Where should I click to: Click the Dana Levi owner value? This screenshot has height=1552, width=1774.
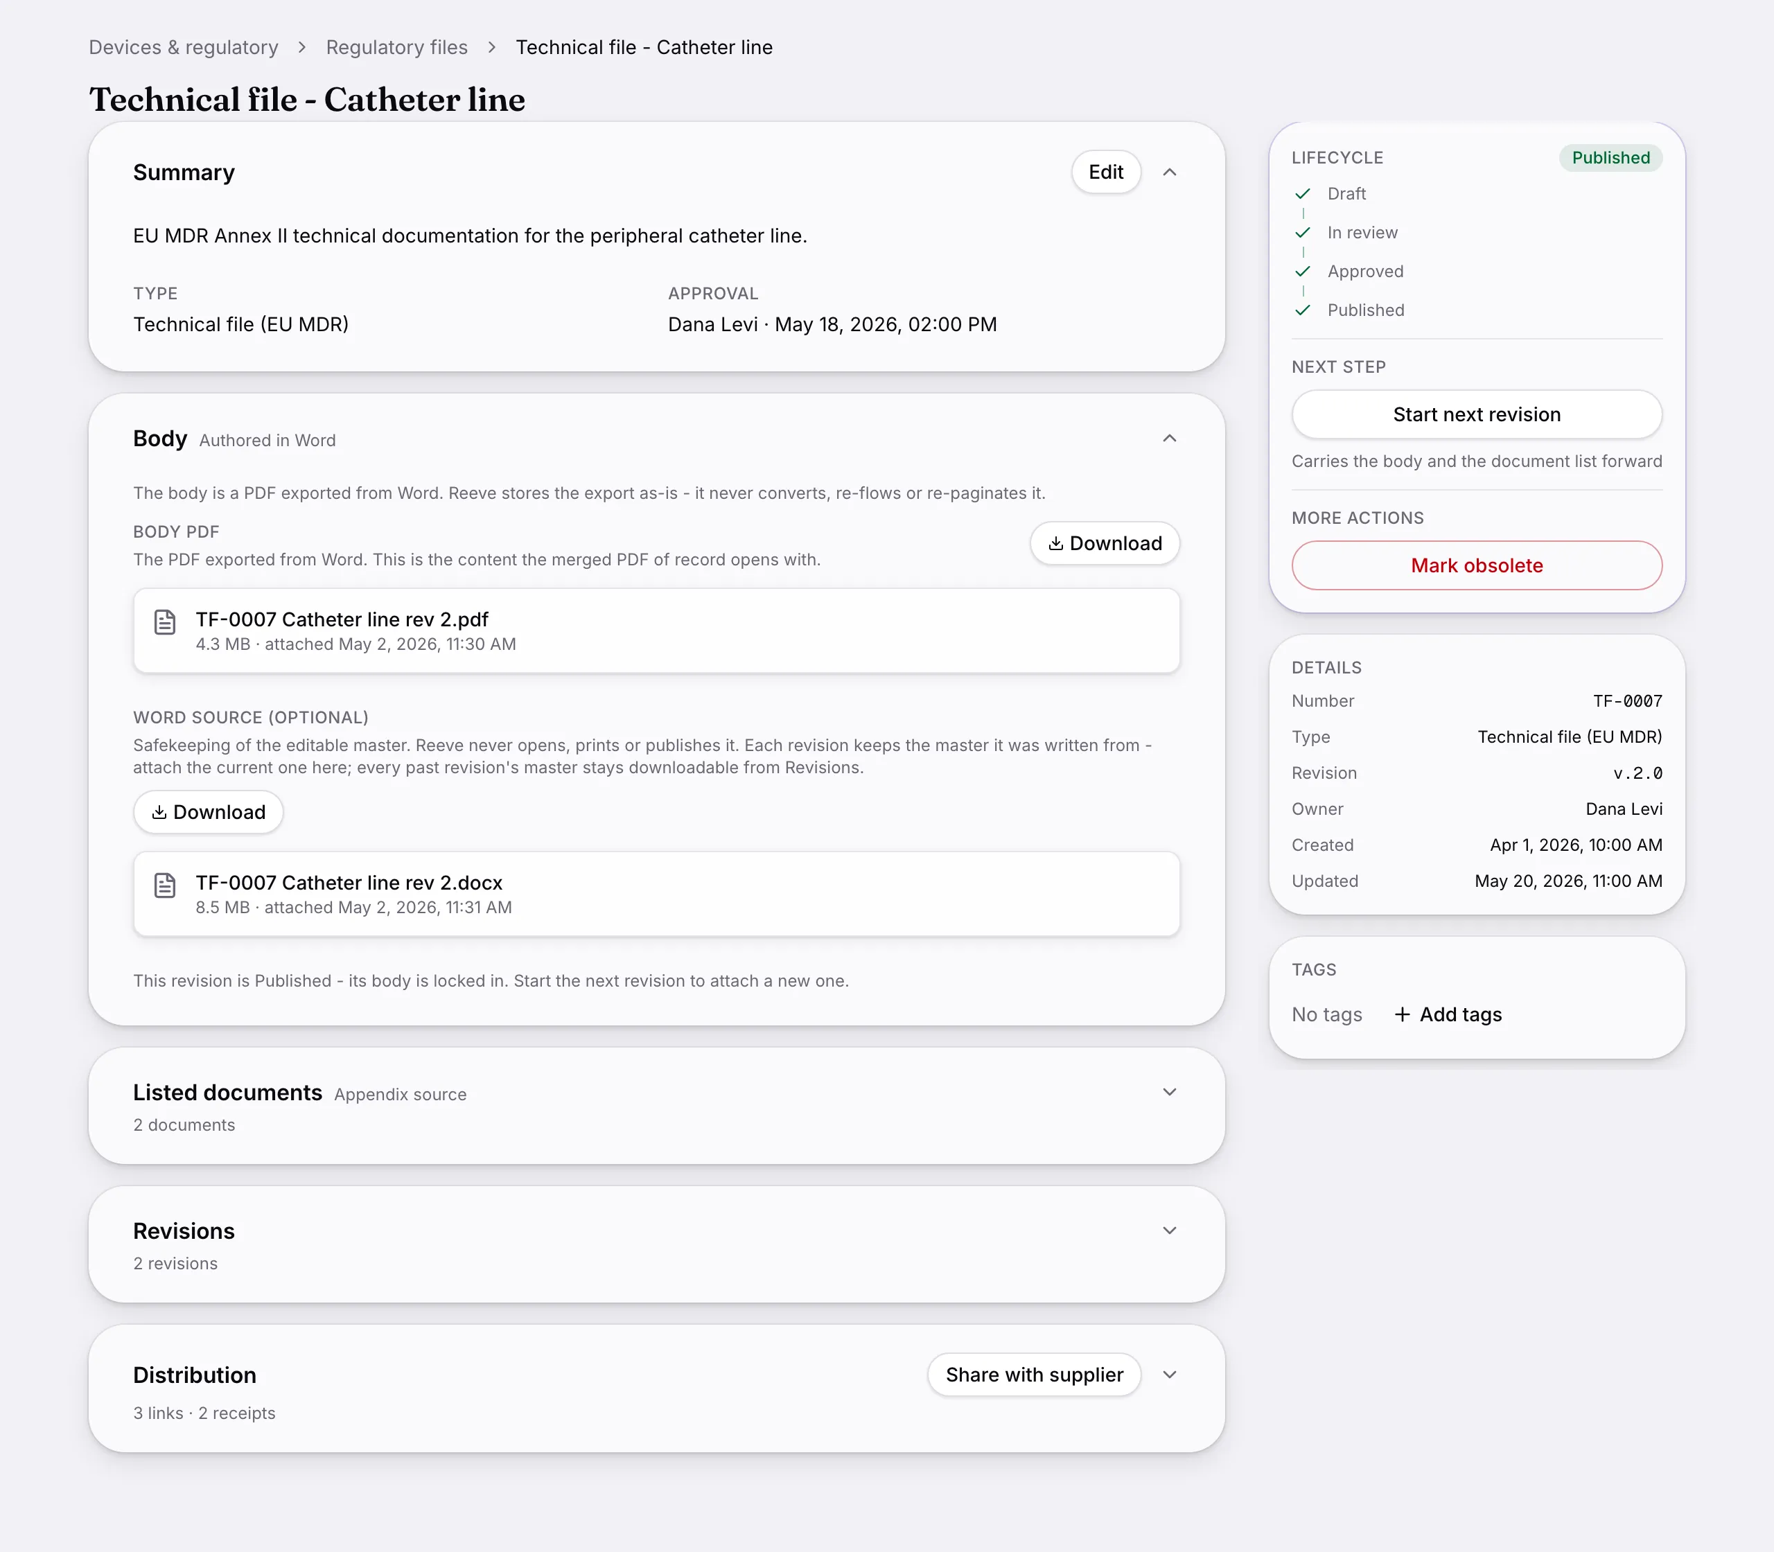[1624, 809]
